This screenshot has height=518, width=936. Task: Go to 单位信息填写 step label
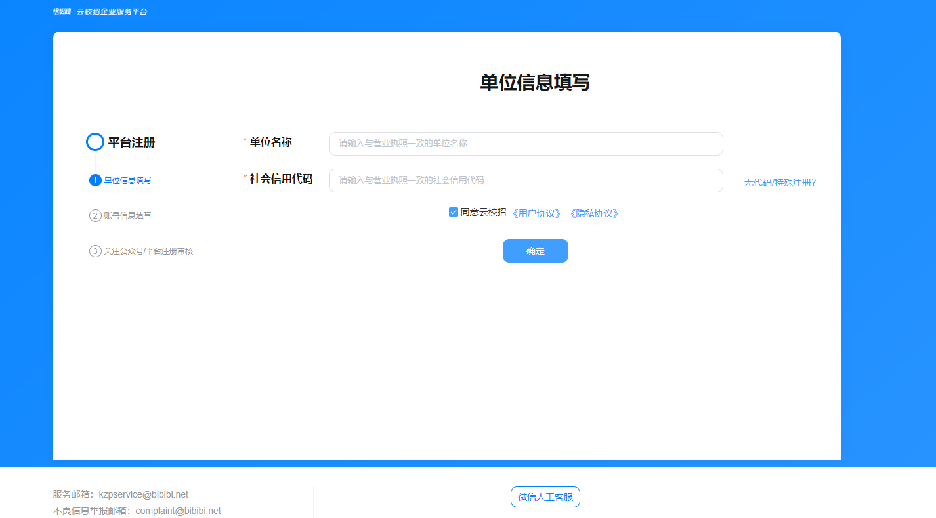(x=127, y=181)
